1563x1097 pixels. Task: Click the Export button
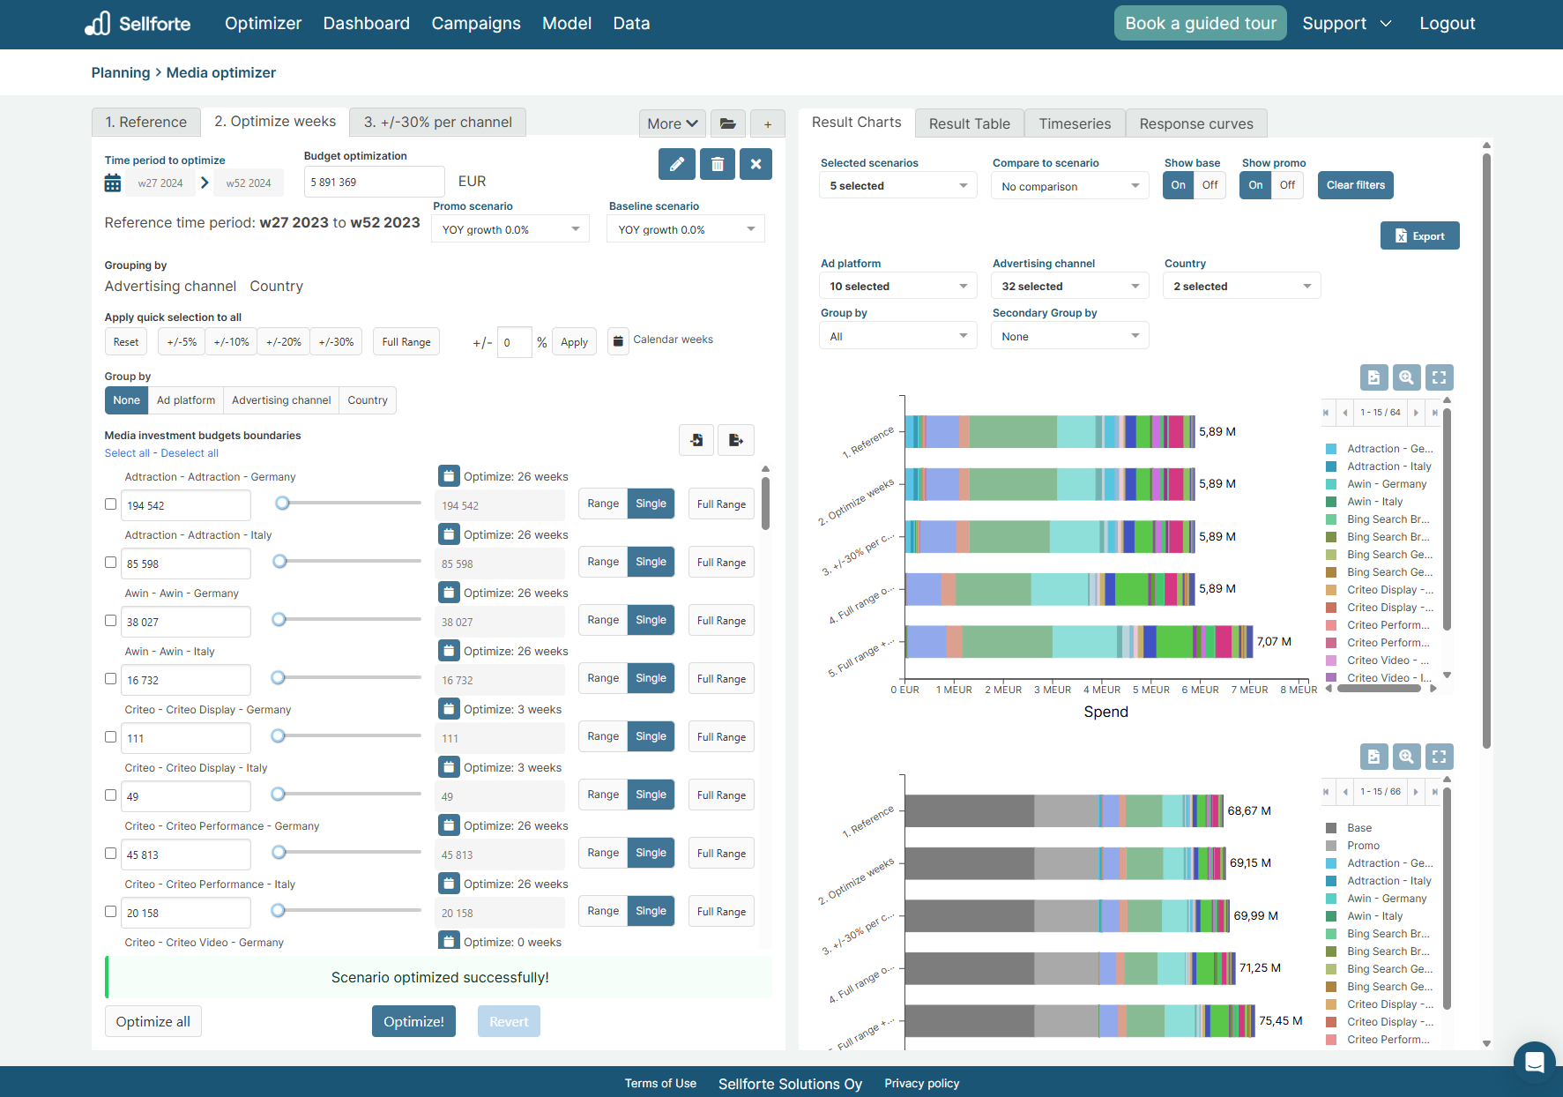click(x=1419, y=235)
